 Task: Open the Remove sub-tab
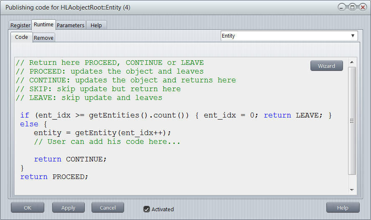tap(43, 38)
